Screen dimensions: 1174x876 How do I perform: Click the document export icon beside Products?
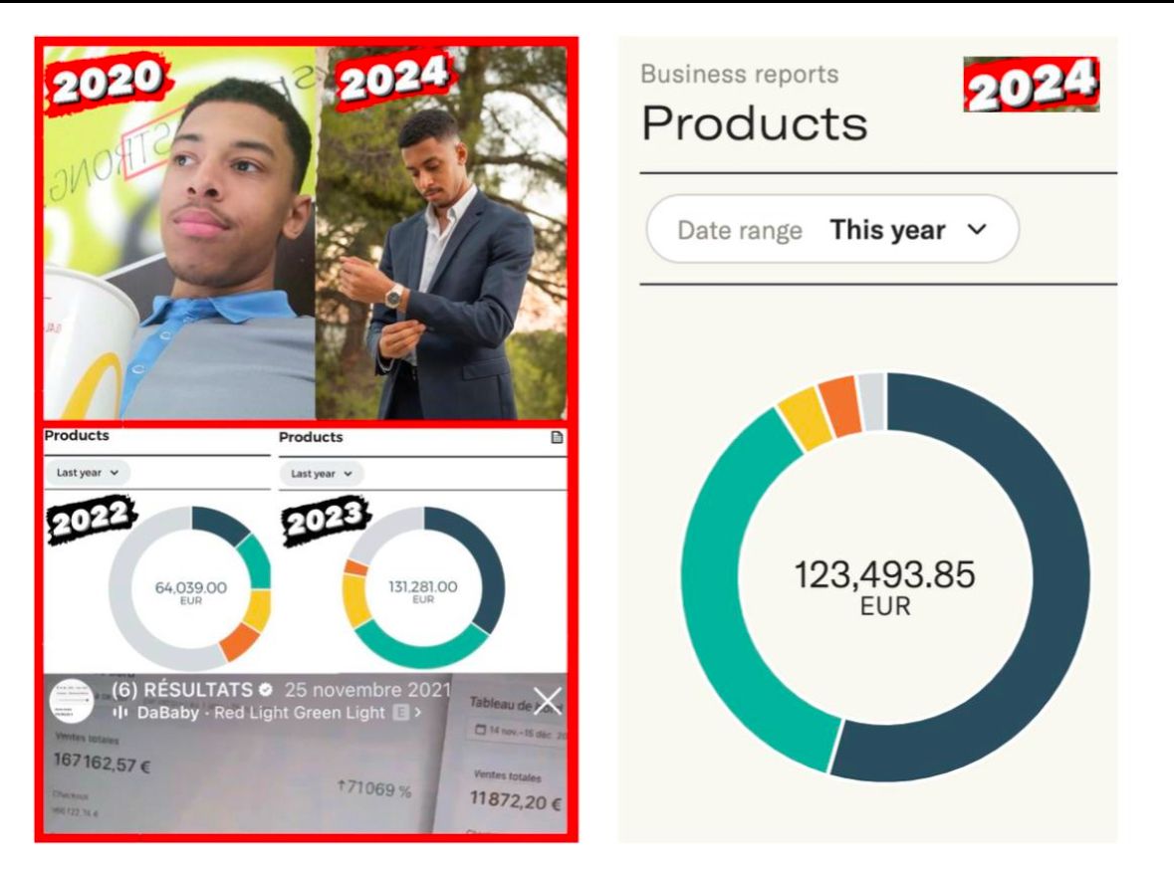point(557,438)
